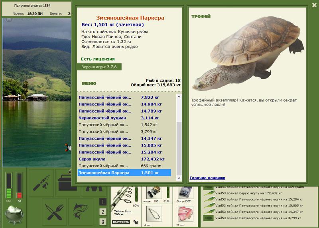Image resolution: width=319 pixels, height=228 pixels.
Task: Select the 3,799 кг row in keepnet list
Action: click(124, 132)
